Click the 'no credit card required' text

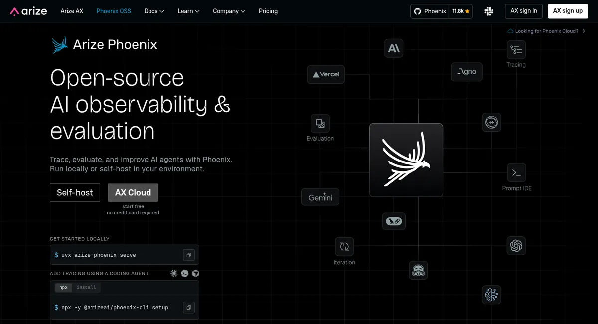133,213
